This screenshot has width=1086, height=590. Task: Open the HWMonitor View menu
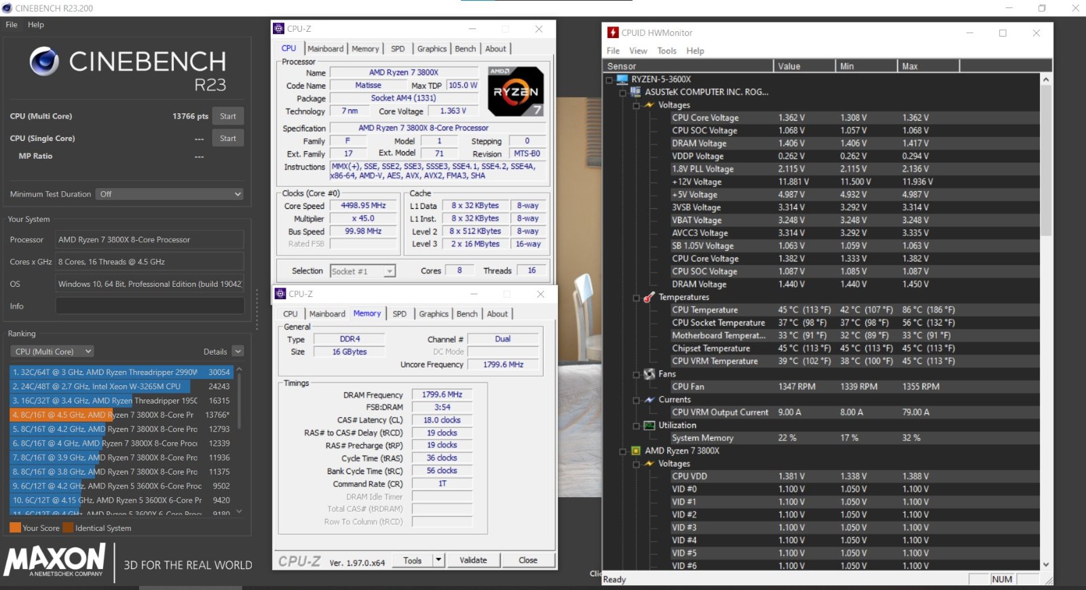pos(638,51)
